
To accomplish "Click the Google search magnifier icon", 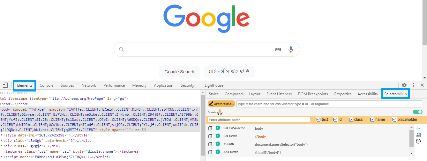I will [121, 49].
